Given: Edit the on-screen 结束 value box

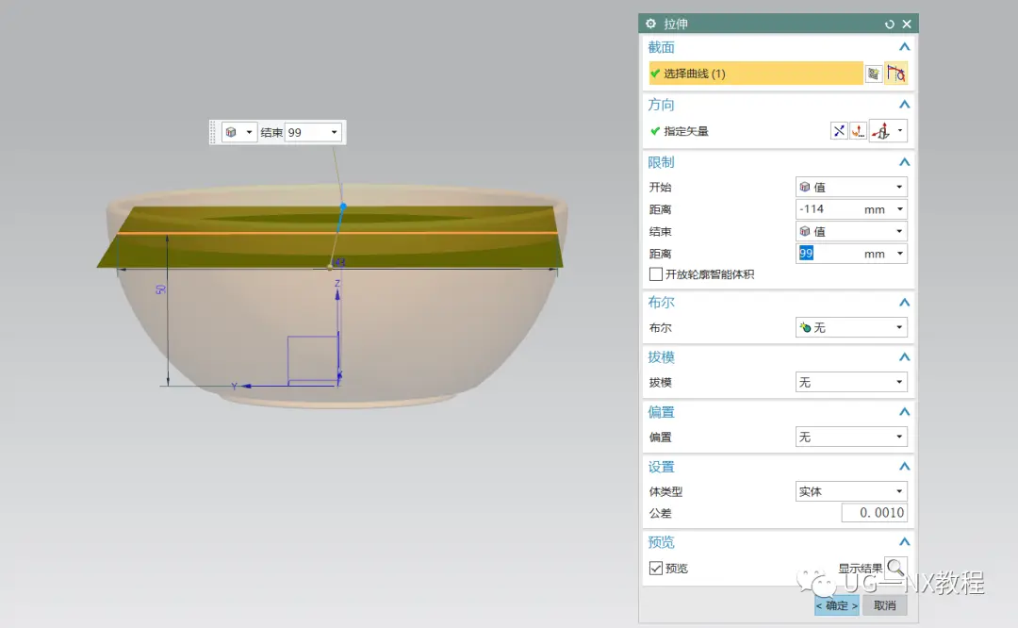Looking at the screenshot, I should (306, 133).
